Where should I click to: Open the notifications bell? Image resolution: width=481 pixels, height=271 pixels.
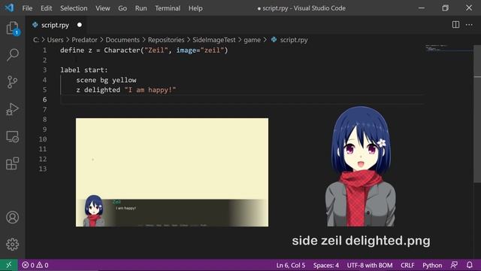469,265
